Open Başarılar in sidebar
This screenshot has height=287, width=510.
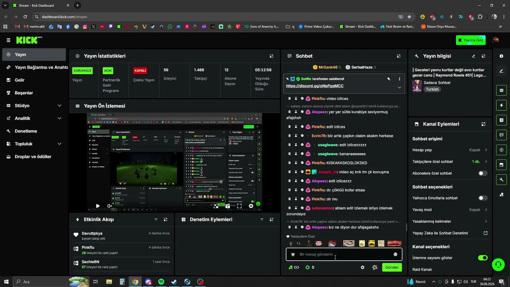click(34, 93)
